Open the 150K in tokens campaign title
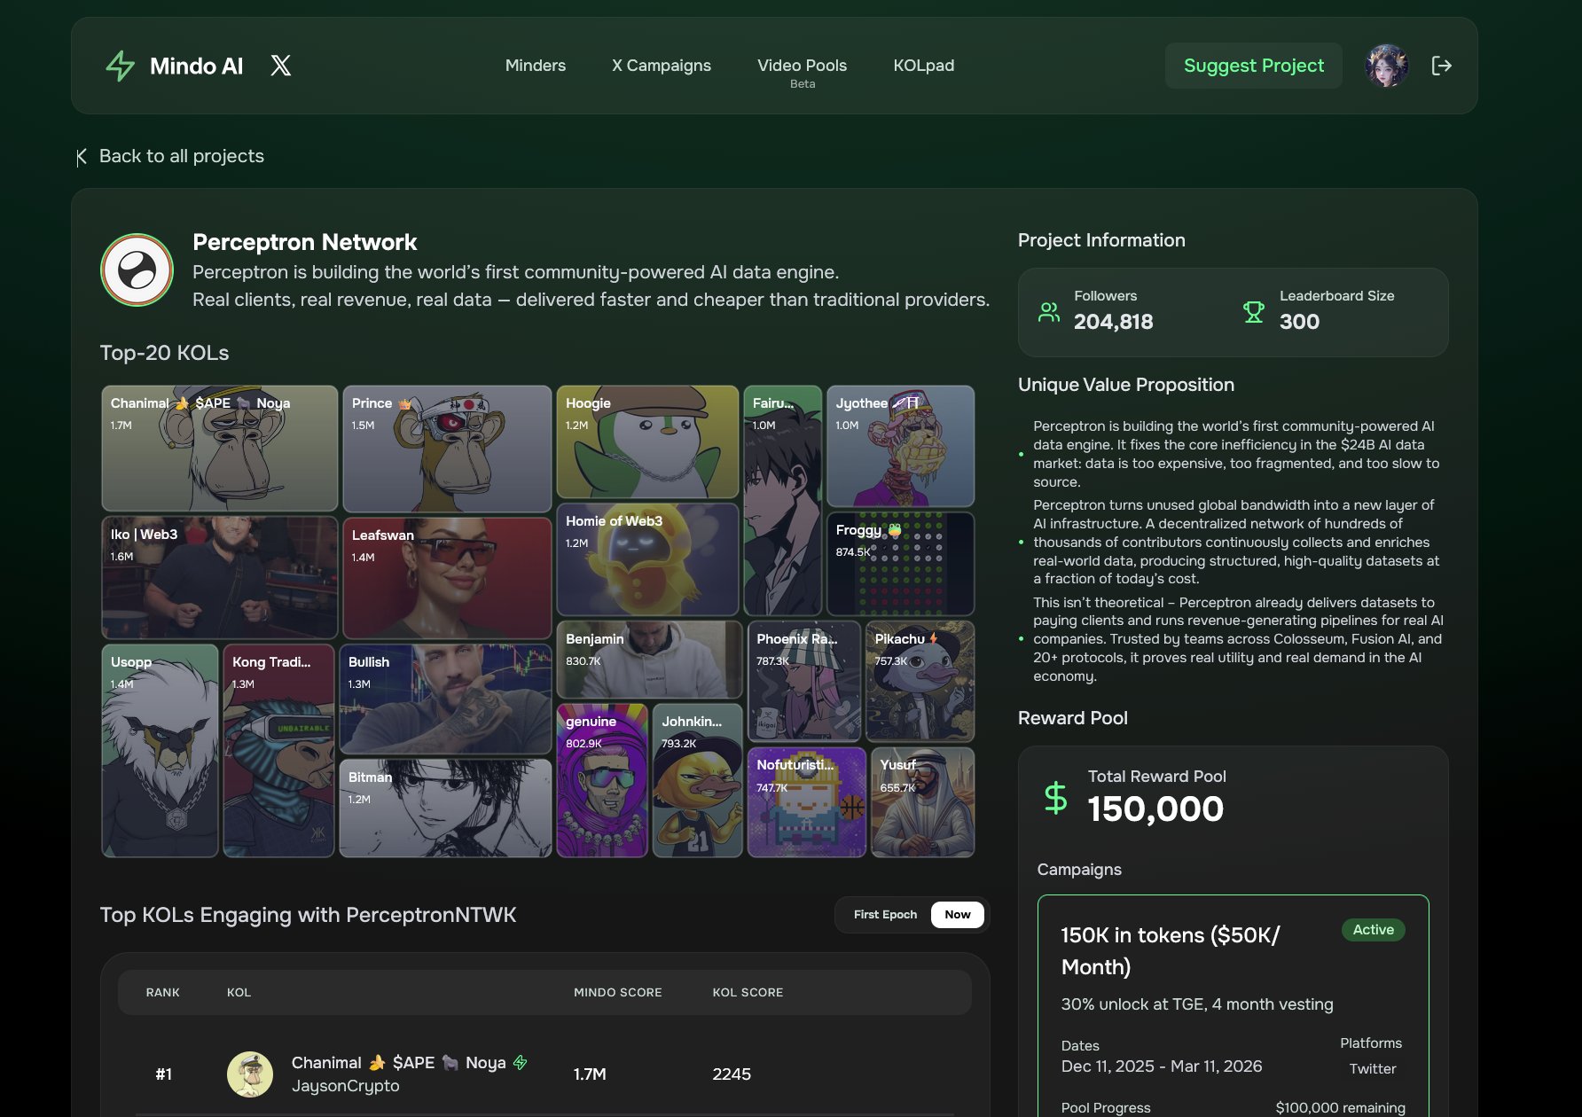This screenshot has width=1582, height=1117. pyautogui.click(x=1171, y=951)
